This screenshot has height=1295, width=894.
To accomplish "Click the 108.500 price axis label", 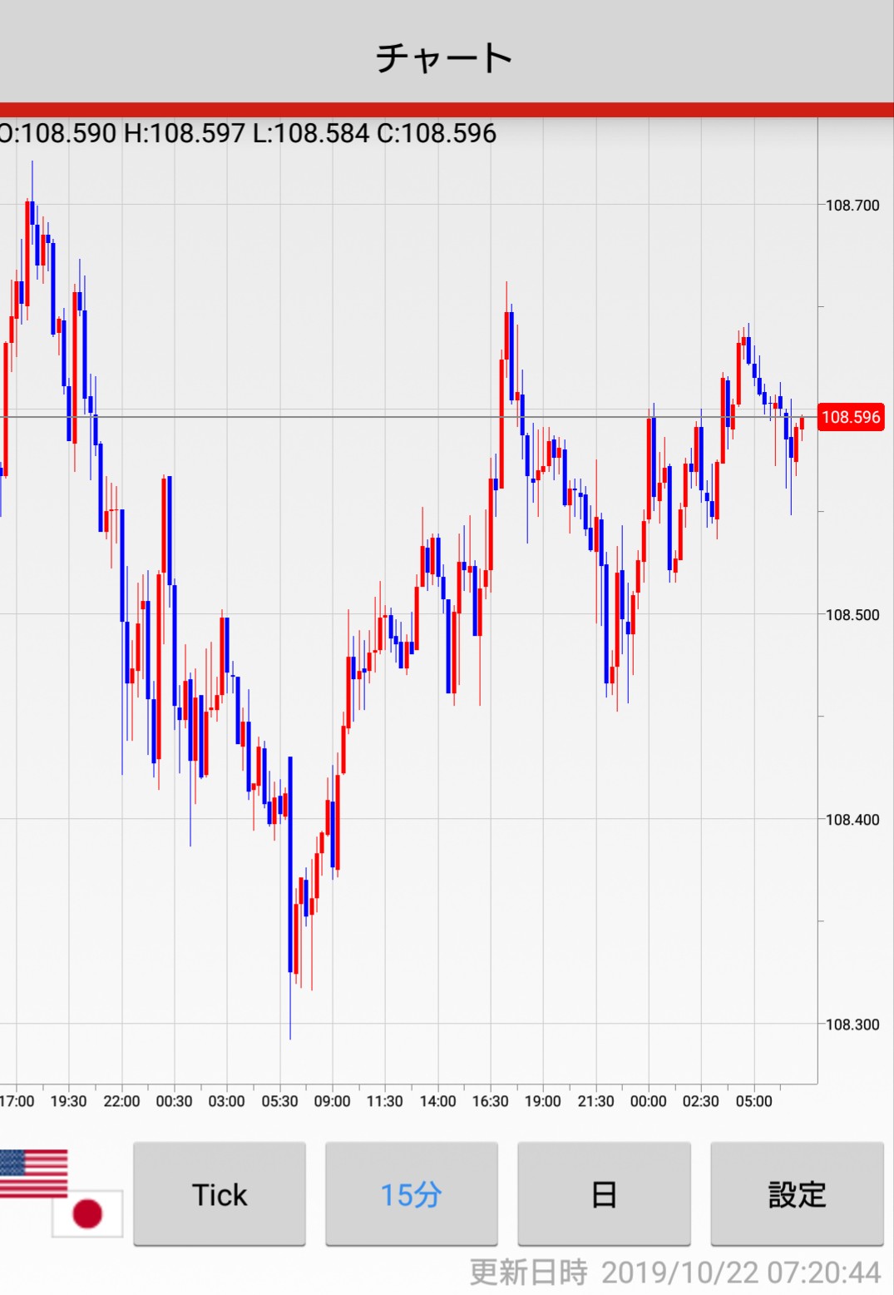I will (x=852, y=615).
